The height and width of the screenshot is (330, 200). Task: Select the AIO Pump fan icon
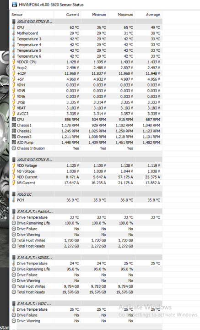(14, 142)
